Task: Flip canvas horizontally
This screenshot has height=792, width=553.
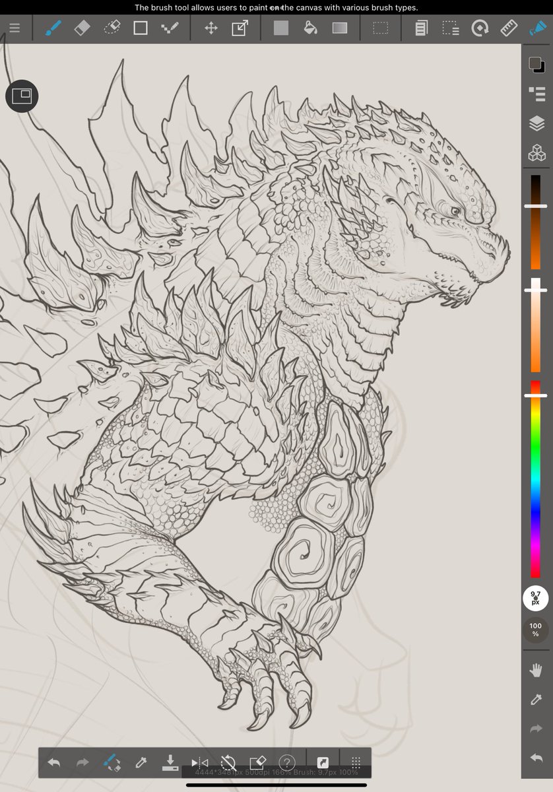Action: click(x=199, y=763)
